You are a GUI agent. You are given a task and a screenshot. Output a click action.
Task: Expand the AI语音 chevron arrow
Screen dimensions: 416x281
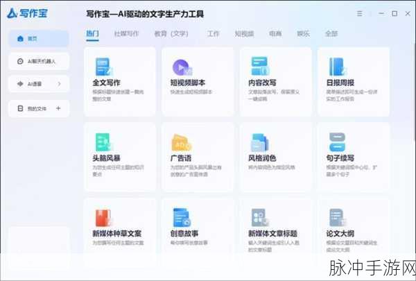59,84
